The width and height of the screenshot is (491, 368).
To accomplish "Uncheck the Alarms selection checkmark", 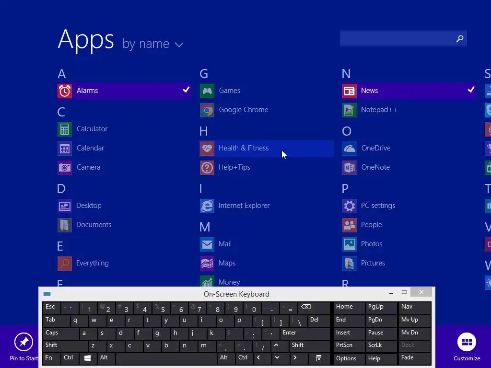I will click(x=186, y=90).
